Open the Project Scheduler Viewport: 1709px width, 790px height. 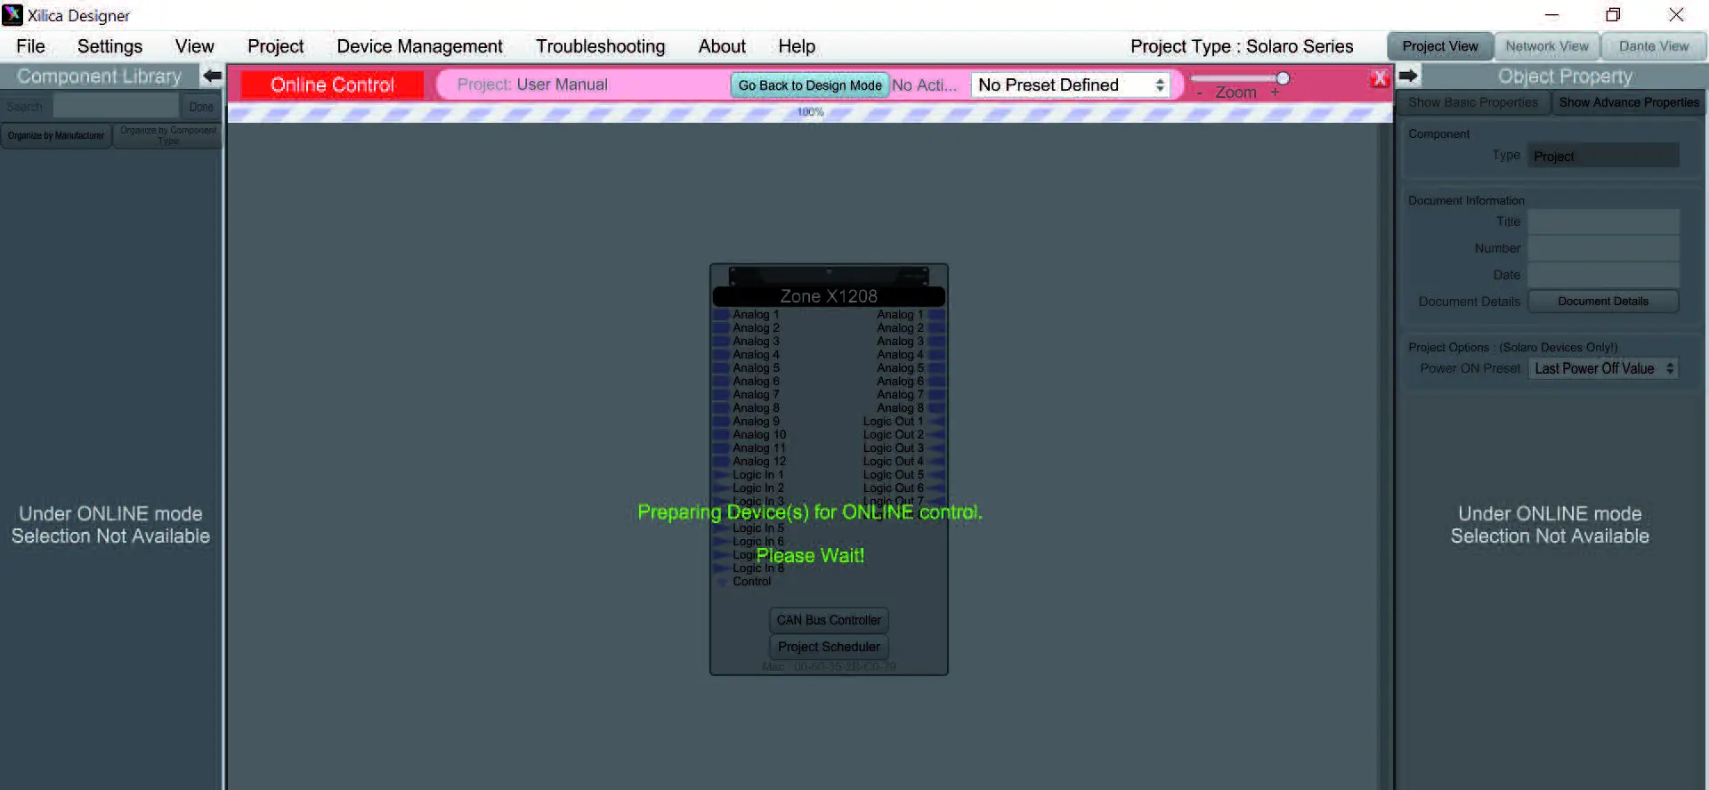pos(829,647)
